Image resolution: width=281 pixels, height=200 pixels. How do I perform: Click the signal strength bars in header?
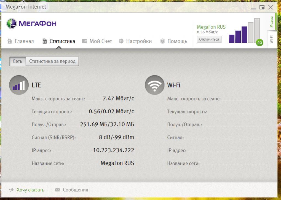[x=244, y=31]
